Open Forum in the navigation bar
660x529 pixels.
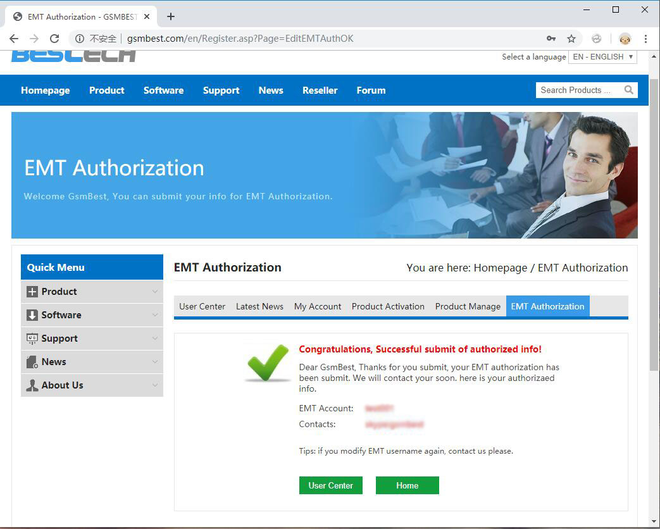pos(371,90)
